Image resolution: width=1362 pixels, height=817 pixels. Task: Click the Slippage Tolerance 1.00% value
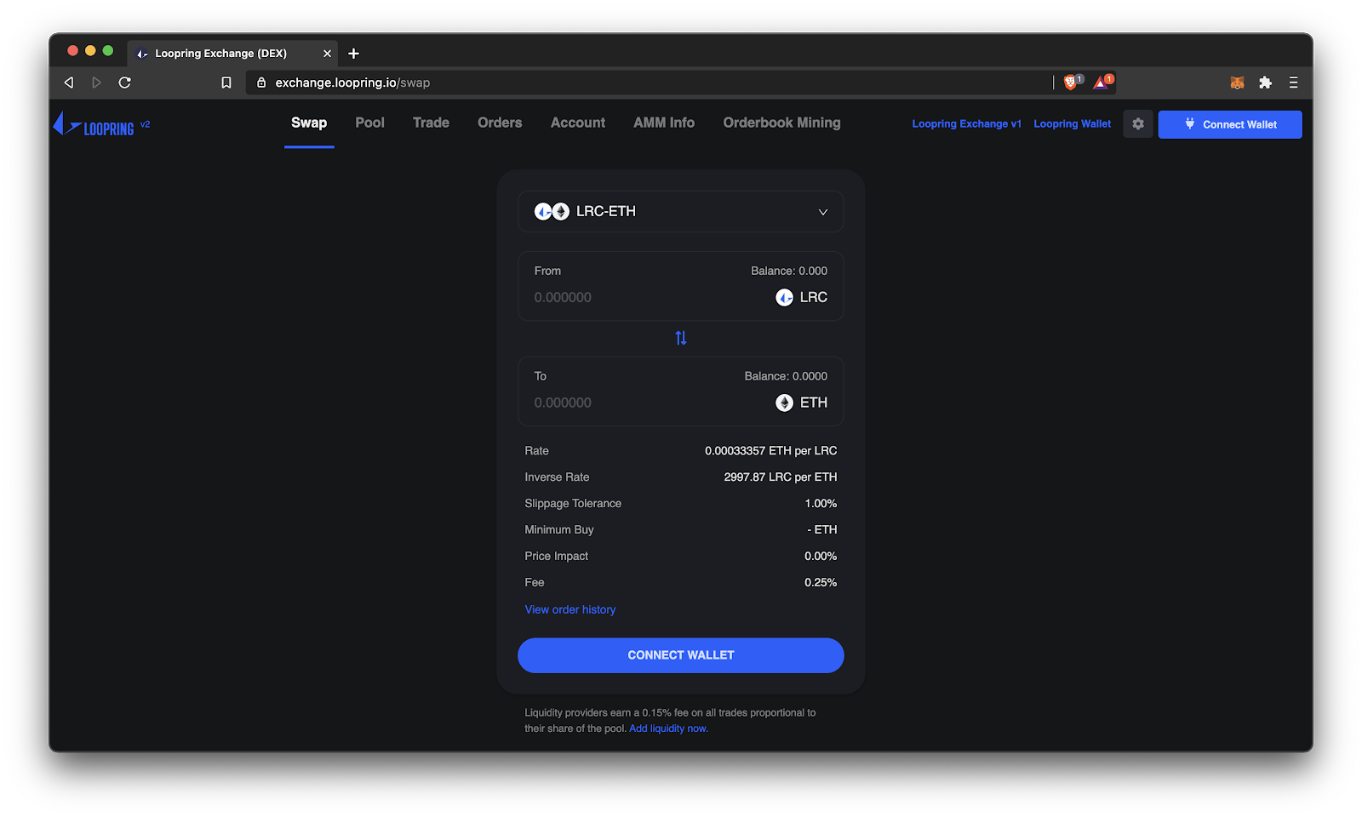[821, 504]
